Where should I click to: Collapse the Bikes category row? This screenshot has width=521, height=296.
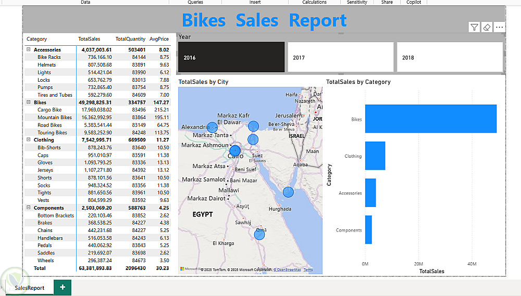[29, 102]
